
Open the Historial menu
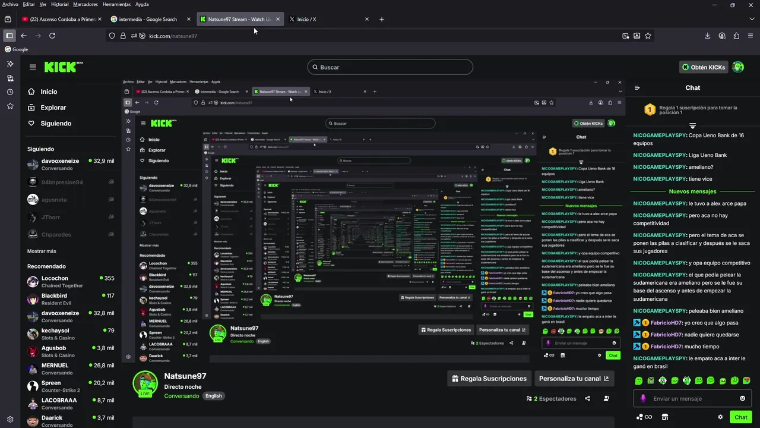[60, 4]
